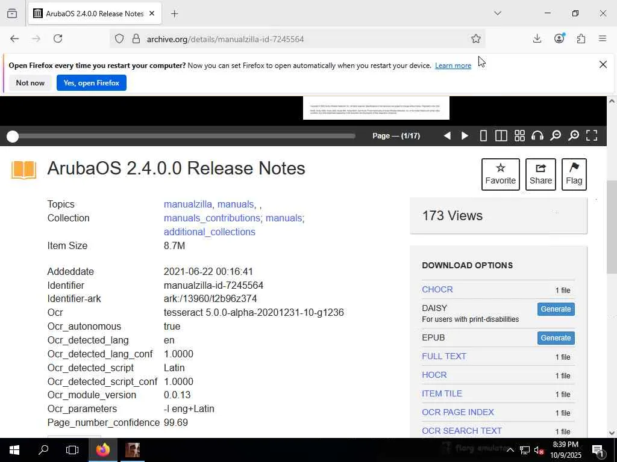617x462 pixels.
Task: Download the ITEM TILE file
Action: click(442, 393)
